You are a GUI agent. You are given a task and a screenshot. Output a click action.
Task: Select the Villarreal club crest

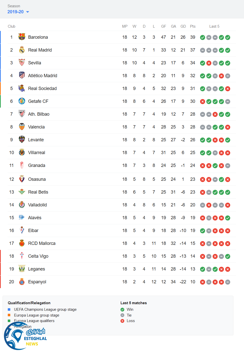pyautogui.click(x=22, y=152)
